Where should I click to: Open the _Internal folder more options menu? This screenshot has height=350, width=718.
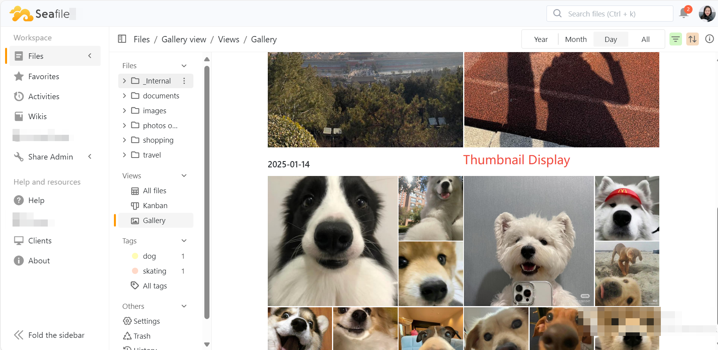(184, 81)
